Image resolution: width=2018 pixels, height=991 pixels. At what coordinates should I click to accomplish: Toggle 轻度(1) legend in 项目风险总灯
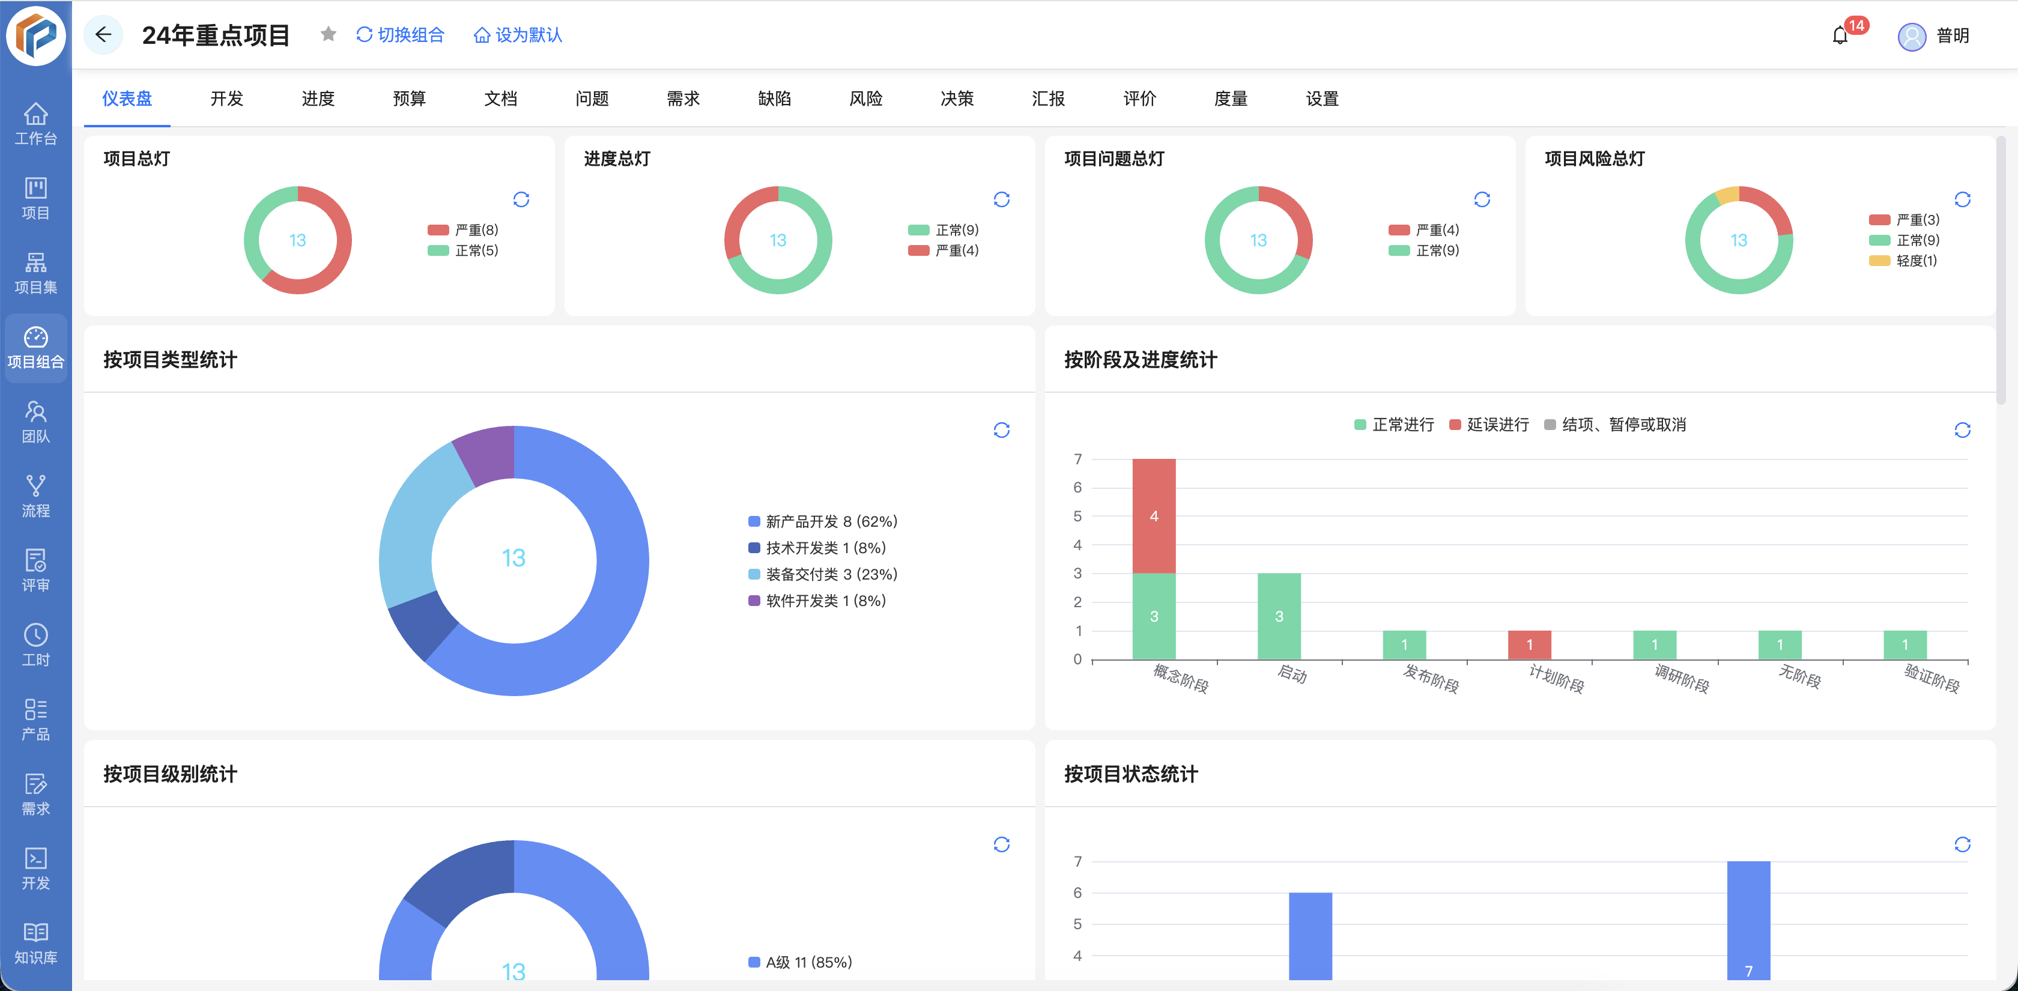1904,260
